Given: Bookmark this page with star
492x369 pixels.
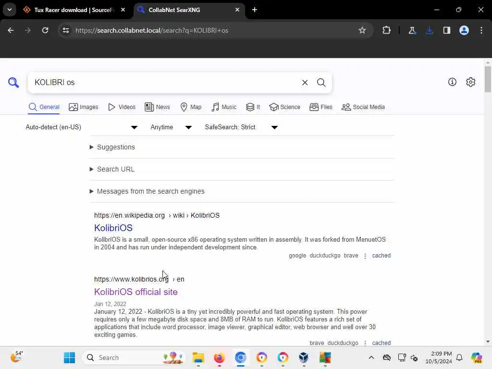Looking at the screenshot, I should tap(362, 30).
